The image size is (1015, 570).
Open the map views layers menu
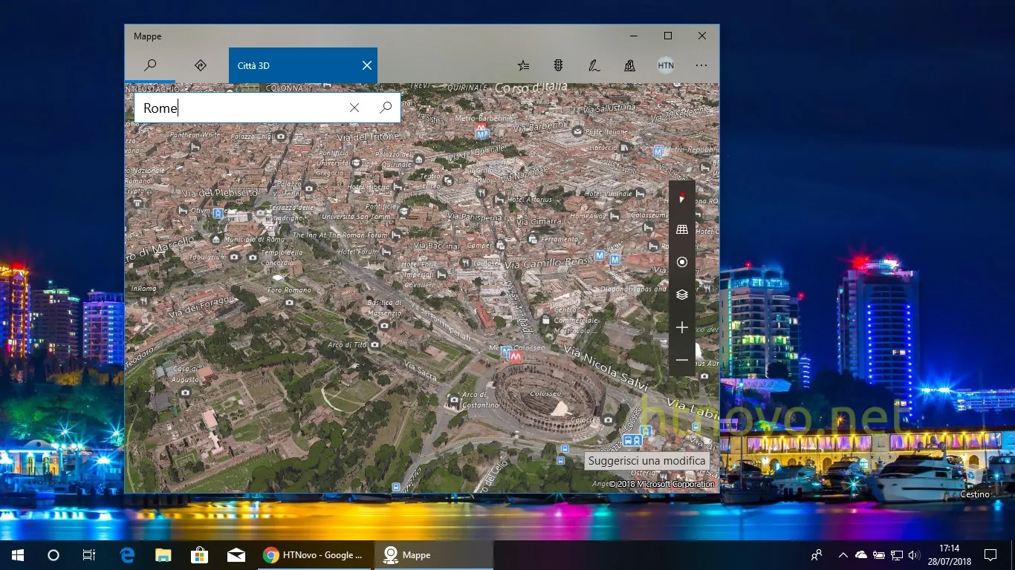682,295
